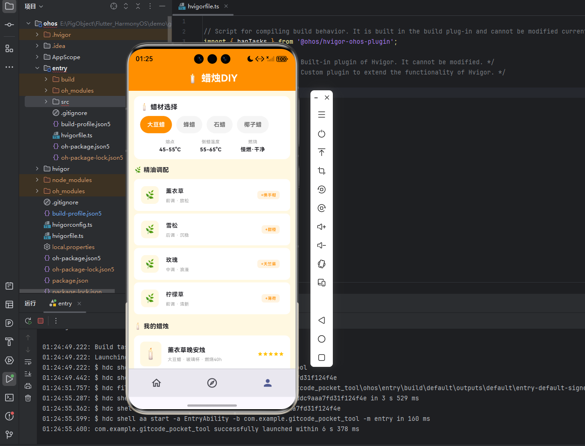Open the Run tool window icon
Screen dimensions: 585x446
pos(9,379)
